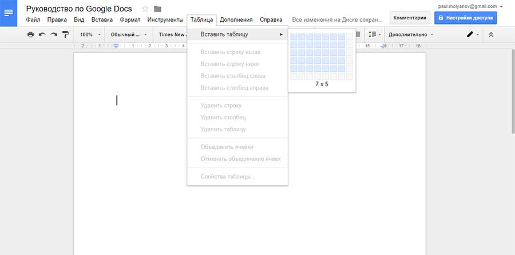The width and height of the screenshot is (515, 255).
Task: Choose Удалить строку entry
Action: point(237,106)
